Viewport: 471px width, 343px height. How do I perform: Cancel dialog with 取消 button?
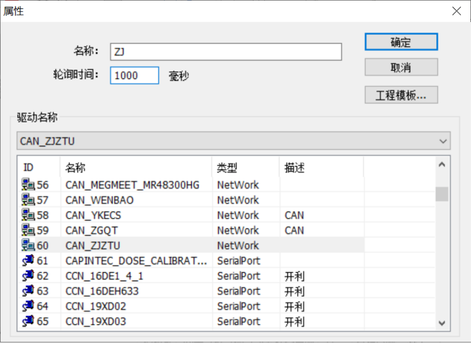click(401, 67)
